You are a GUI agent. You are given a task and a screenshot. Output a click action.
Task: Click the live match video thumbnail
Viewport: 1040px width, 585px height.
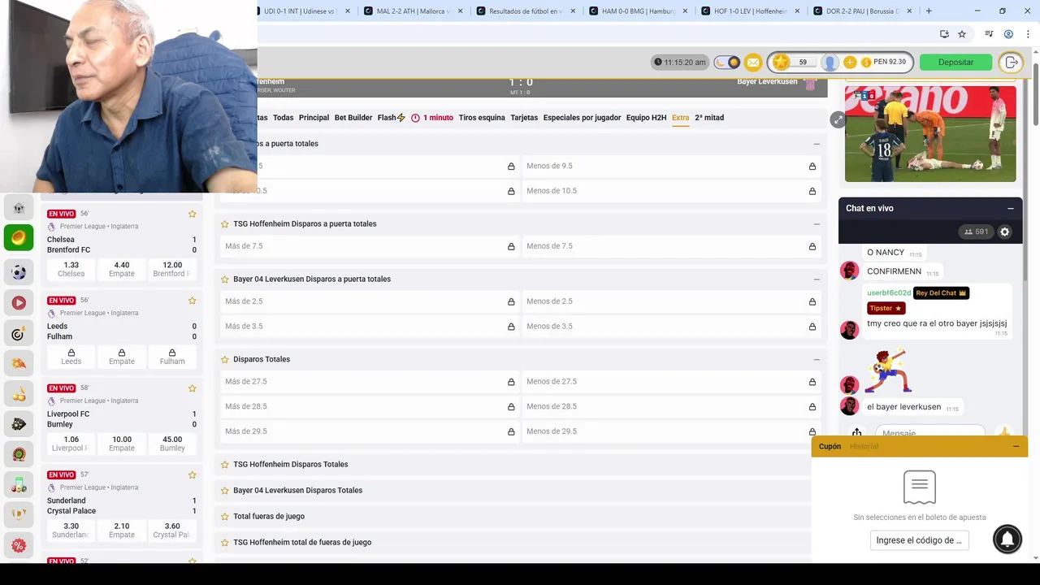(930, 133)
